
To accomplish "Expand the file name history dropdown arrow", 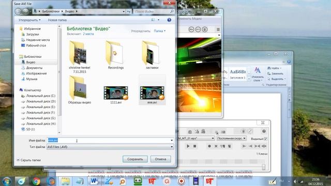I will [x=172, y=140].
